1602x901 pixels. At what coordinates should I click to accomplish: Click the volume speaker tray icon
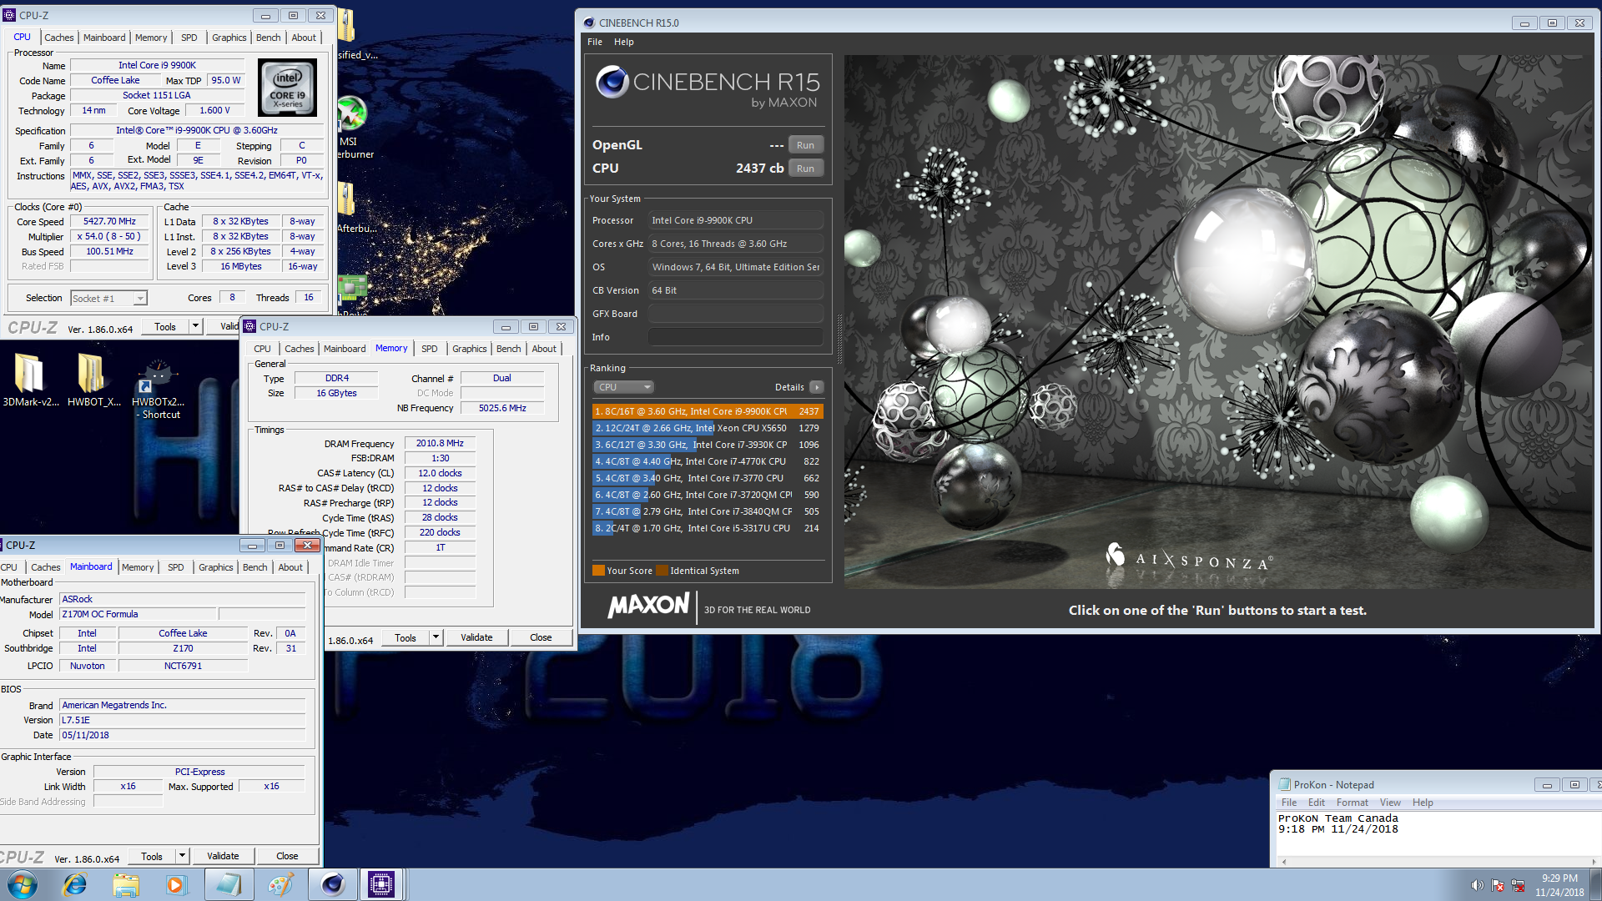point(1477,885)
